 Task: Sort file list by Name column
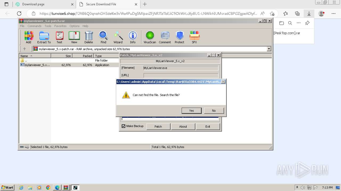[35, 56]
